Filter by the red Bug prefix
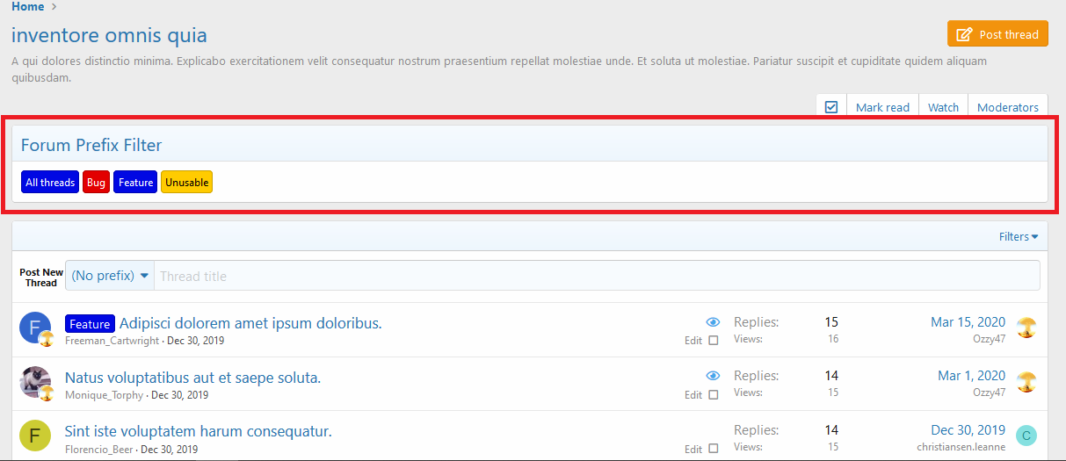This screenshot has width=1066, height=461. tap(96, 183)
